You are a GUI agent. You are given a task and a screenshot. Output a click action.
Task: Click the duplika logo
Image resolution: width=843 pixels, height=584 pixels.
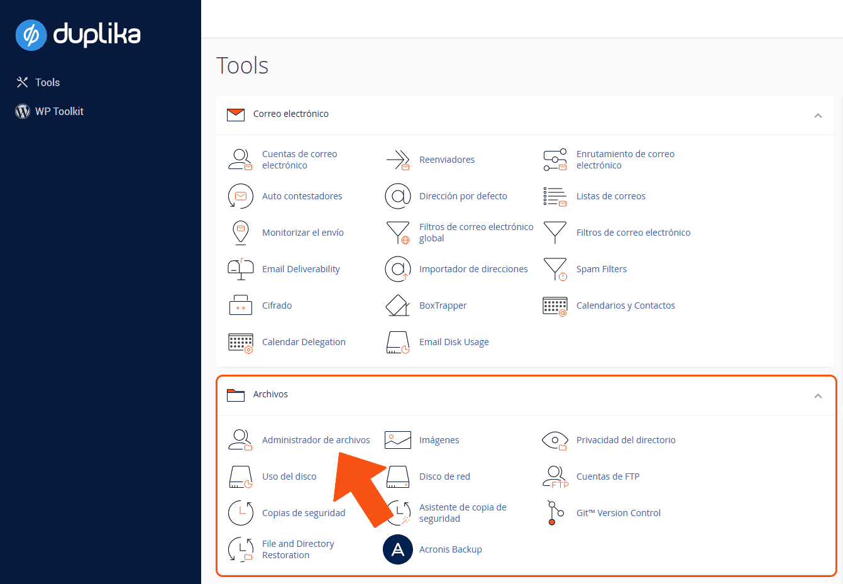77,35
